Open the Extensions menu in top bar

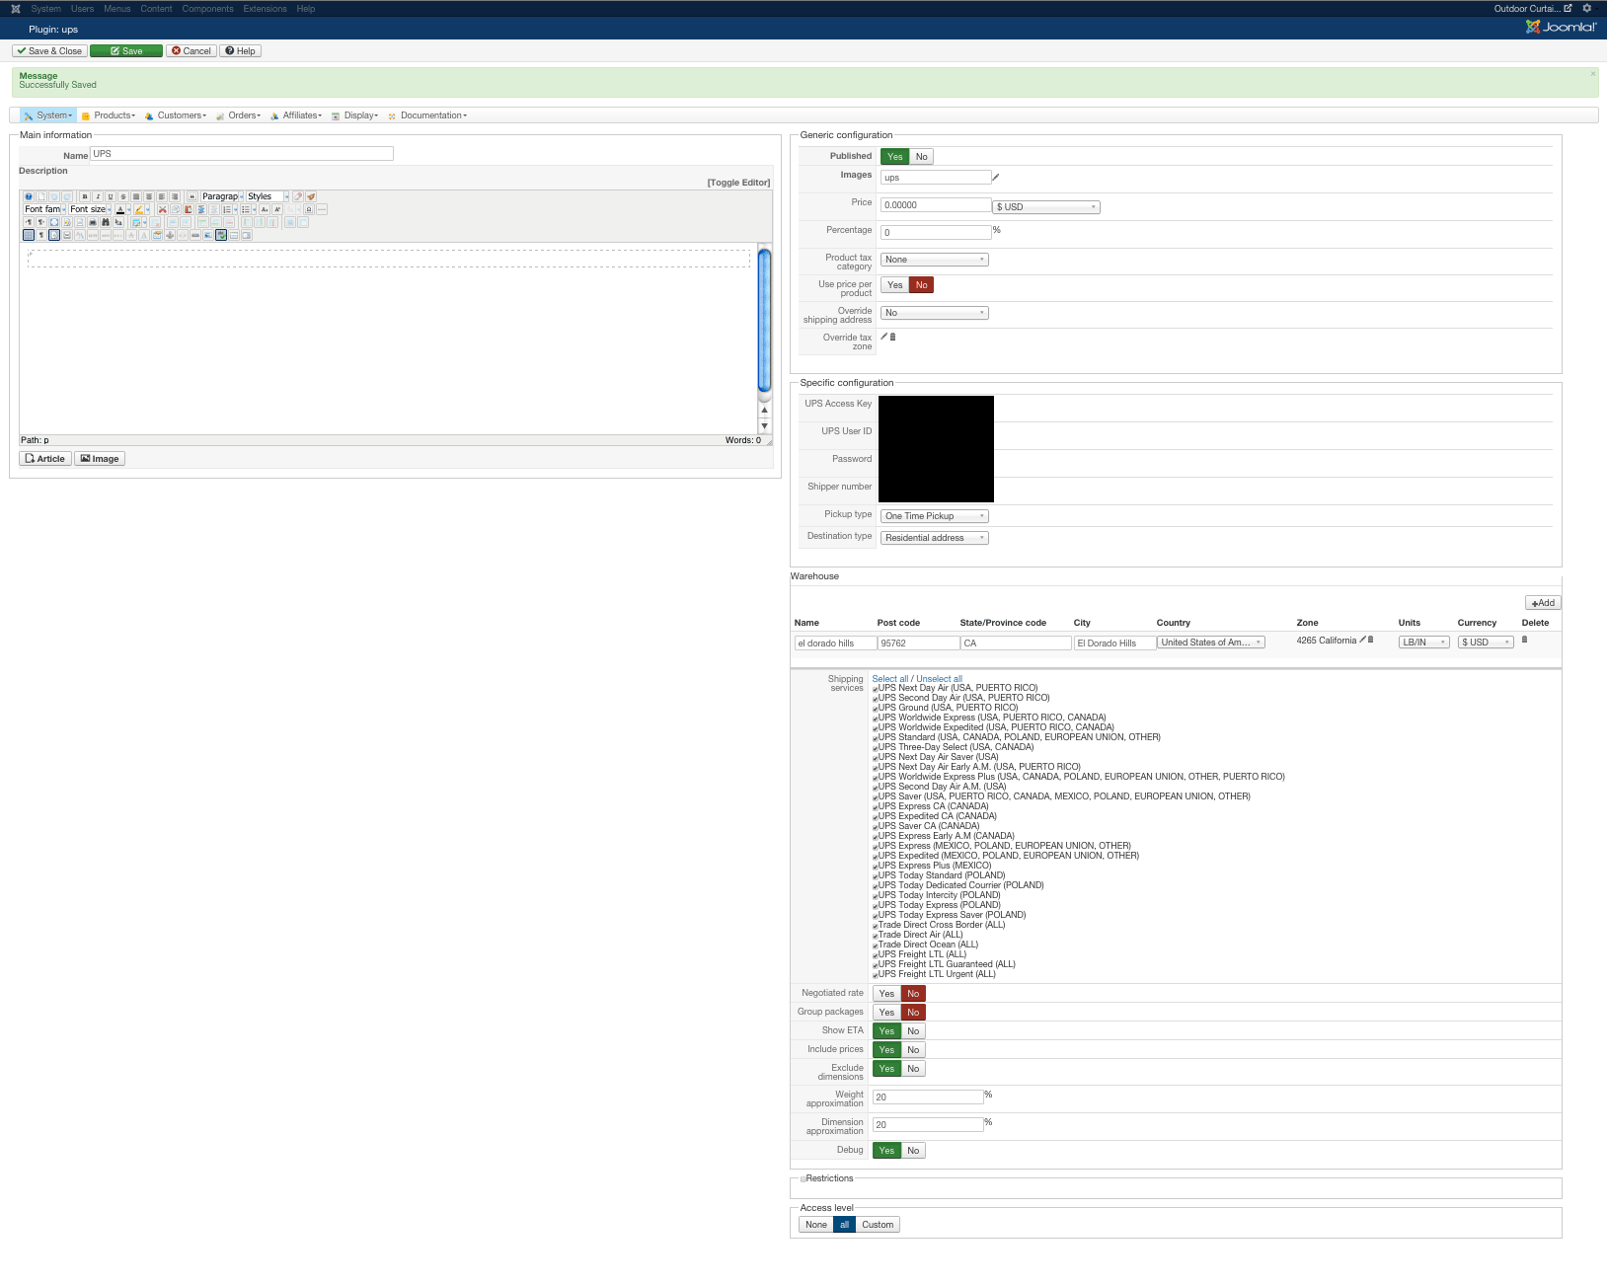pyautogui.click(x=265, y=9)
